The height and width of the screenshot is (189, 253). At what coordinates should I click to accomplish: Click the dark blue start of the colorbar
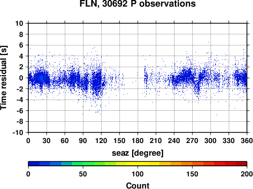[x=34, y=164]
